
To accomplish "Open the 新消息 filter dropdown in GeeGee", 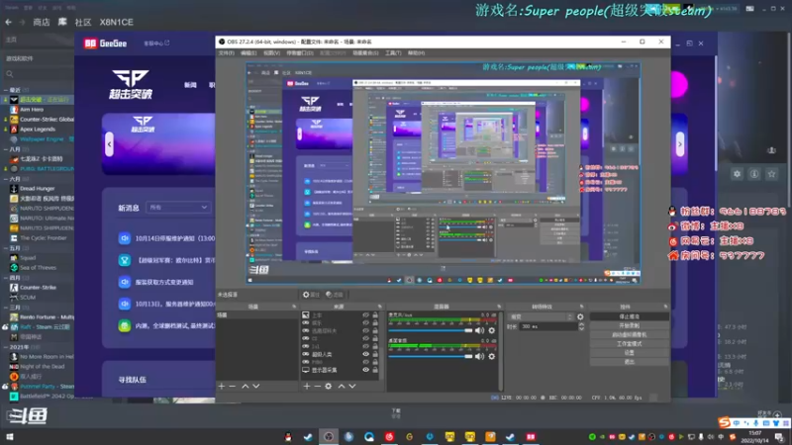I will [178, 208].
